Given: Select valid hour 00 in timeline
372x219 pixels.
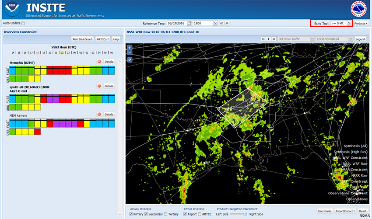Looking at the screenshot, I should tap(74, 52).
